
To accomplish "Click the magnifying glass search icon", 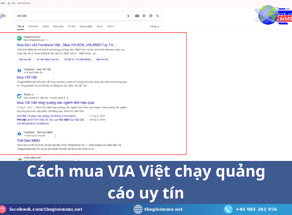I will (158, 16).
